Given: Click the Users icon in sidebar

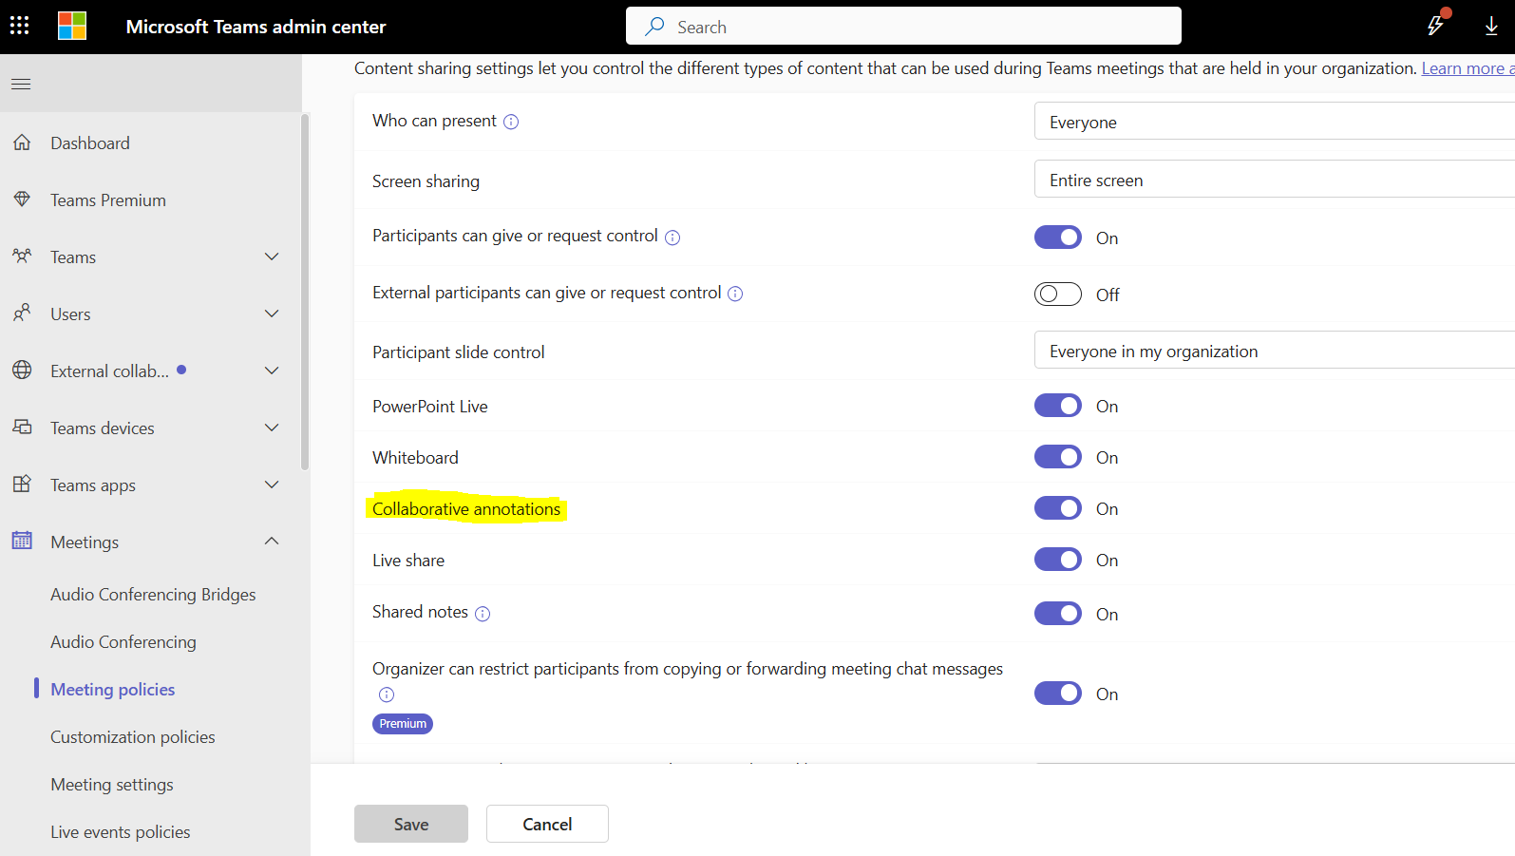Looking at the screenshot, I should pyautogui.click(x=22, y=314).
